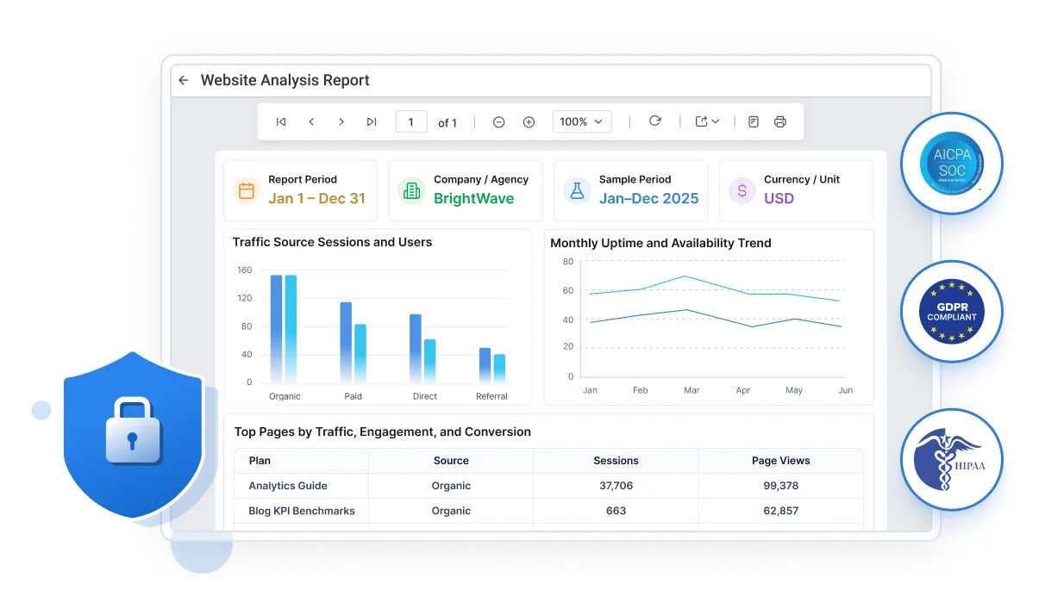The height and width of the screenshot is (596, 1045).
Task: Click the Page Views column header
Action: pyautogui.click(x=781, y=461)
